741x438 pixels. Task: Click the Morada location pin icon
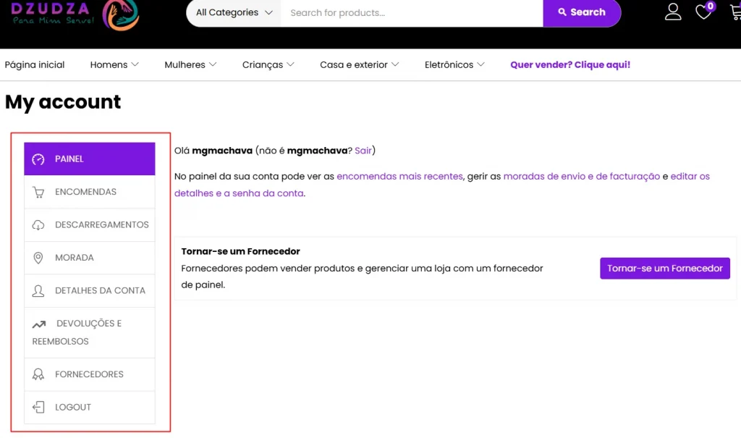point(38,258)
